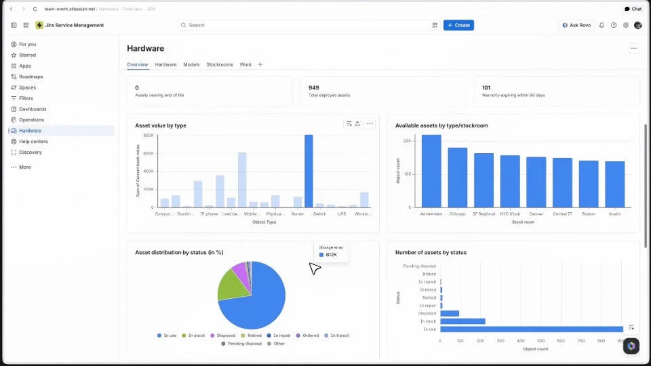Open Filters in sidebar
Screen dimensions: 651x366
[x=62, y=98]
